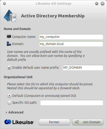Minimize the Likewise AD Settings window
This screenshot has height=129, width=107.
click(x=97, y=4)
